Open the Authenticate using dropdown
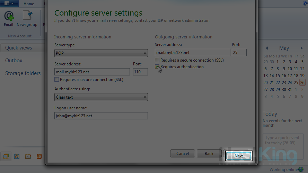The width and height of the screenshot is (308, 173). (101, 97)
